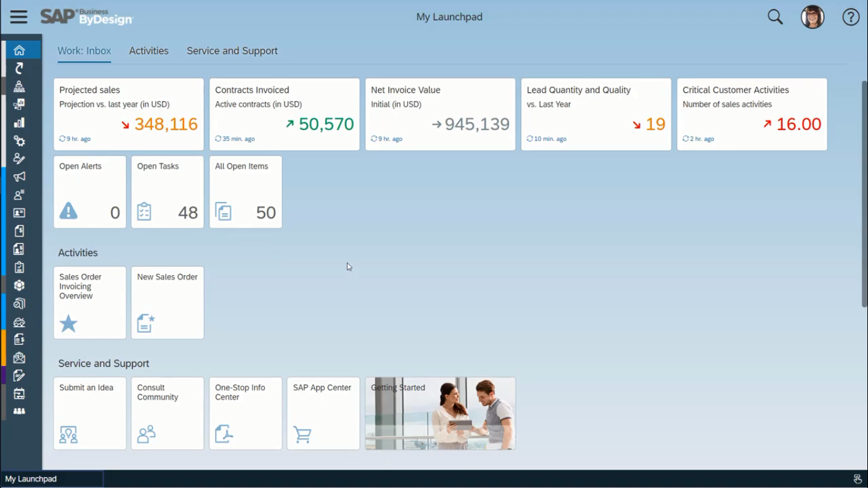Image resolution: width=868 pixels, height=488 pixels.
Task: Open the user profile avatar
Action: click(x=813, y=17)
